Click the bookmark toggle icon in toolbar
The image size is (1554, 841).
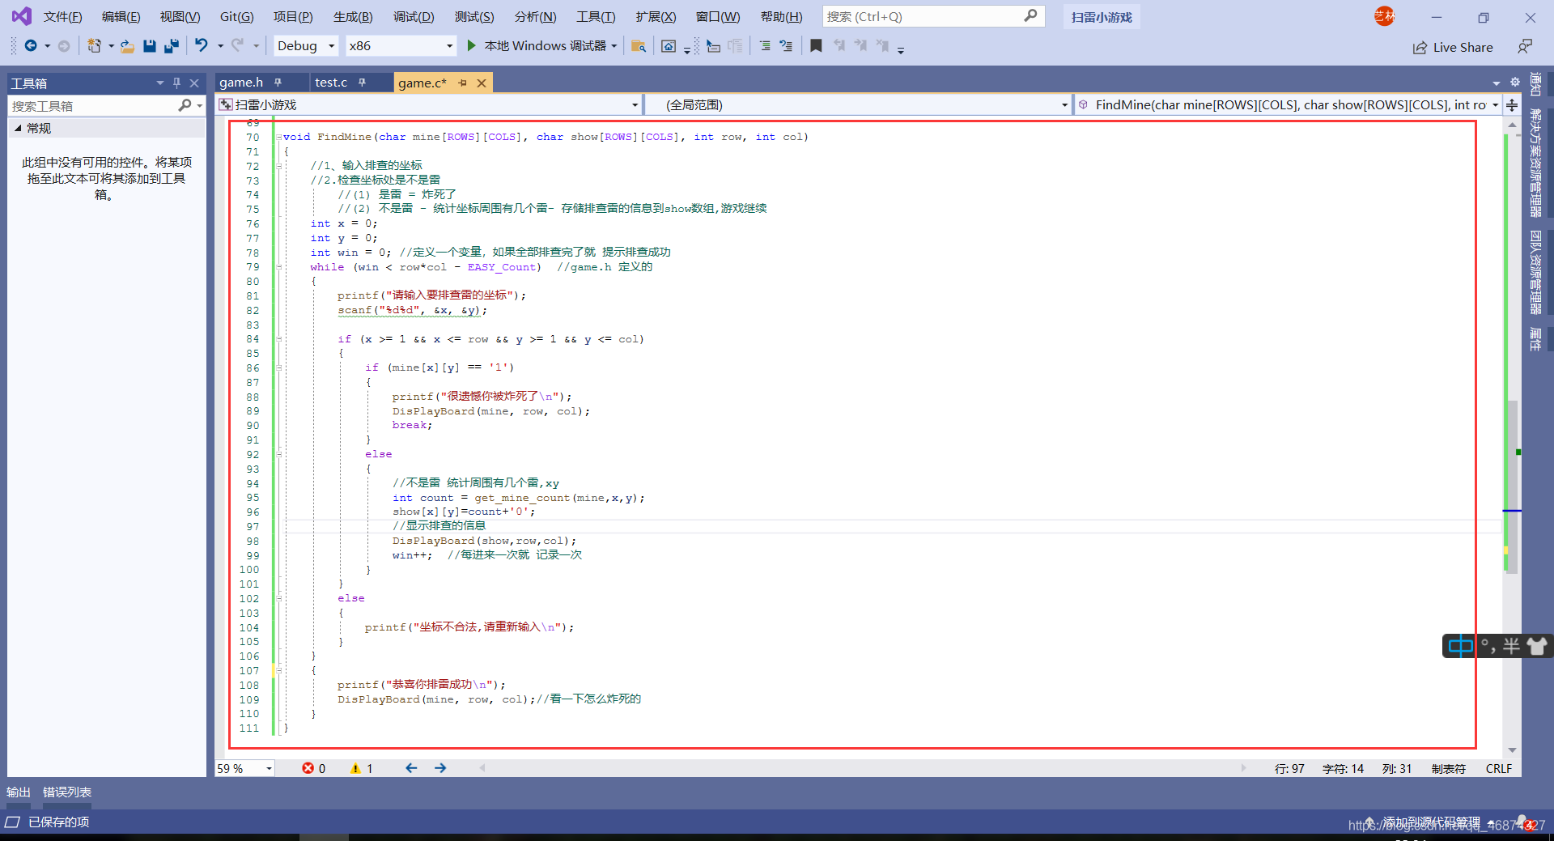[x=816, y=46]
